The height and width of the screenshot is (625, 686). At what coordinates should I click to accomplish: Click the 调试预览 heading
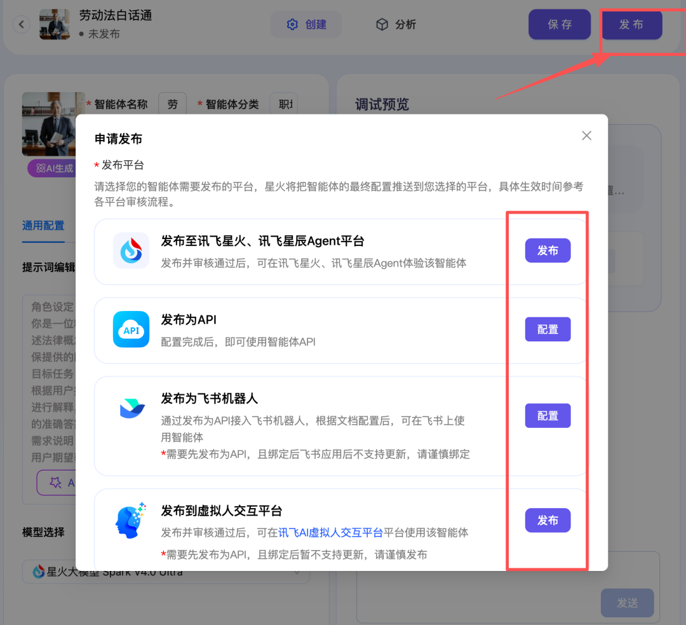[x=382, y=104]
